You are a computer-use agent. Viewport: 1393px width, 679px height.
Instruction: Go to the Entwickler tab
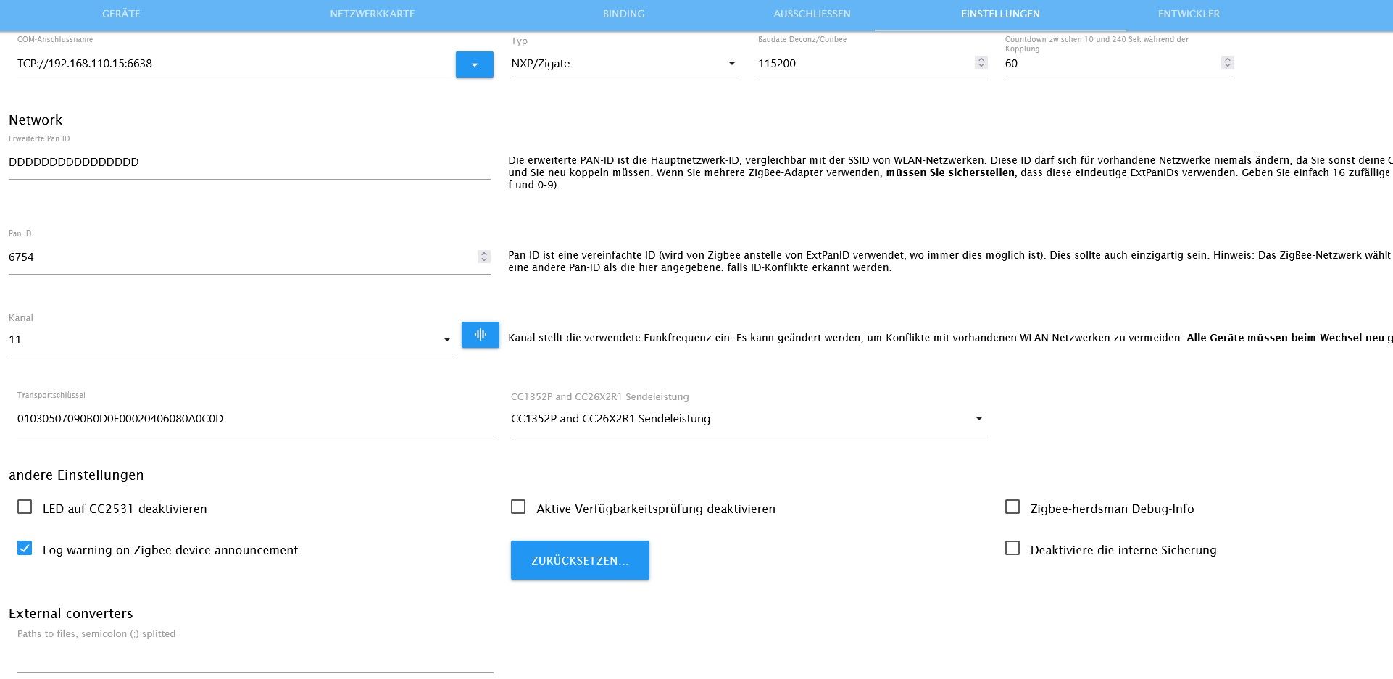[1189, 14]
